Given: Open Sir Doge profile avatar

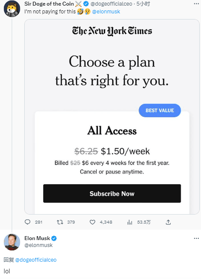Looking at the screenshot, I should tap(12, 9).
